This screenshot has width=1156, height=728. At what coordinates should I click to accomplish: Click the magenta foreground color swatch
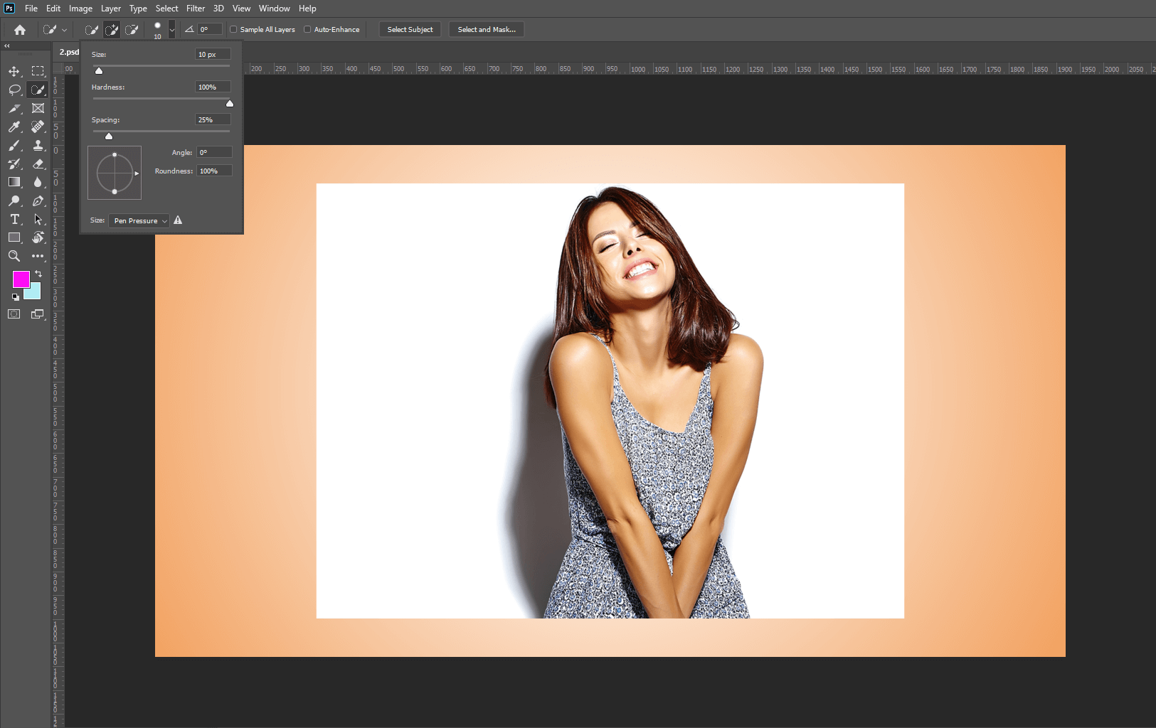coord(21,279)
